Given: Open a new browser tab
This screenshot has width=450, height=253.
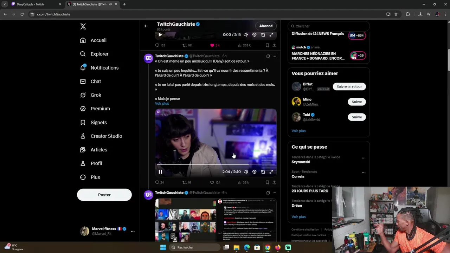Looking at the screenshot, I should 124,4.
